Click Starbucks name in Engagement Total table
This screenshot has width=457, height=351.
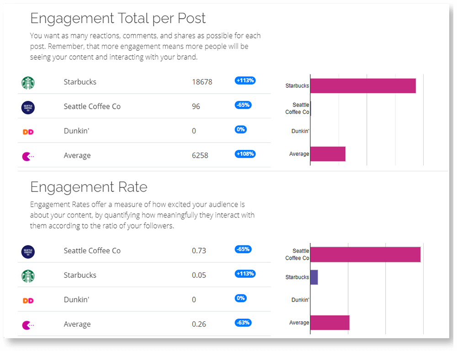pyautogui.click(x=80, y=82)
